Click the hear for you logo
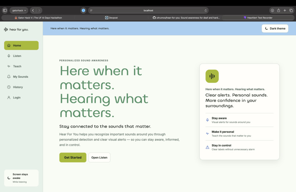Screen dimensions: 296x192 coord(16,29)
